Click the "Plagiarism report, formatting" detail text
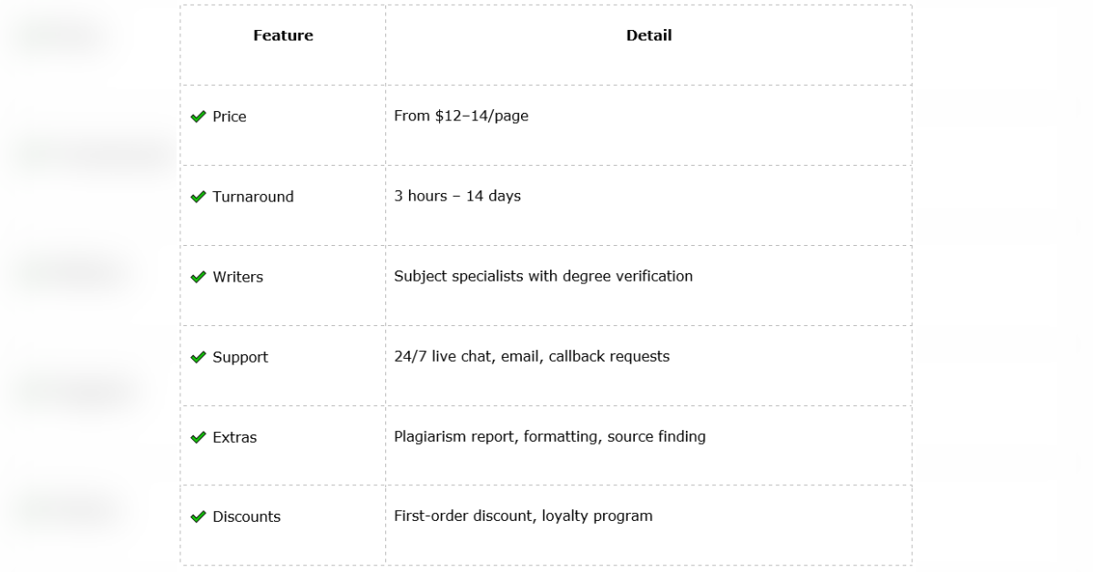 click(496, 436)
